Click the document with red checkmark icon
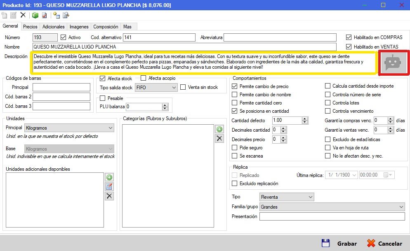The image size is (410, 251). click(45, 15)
